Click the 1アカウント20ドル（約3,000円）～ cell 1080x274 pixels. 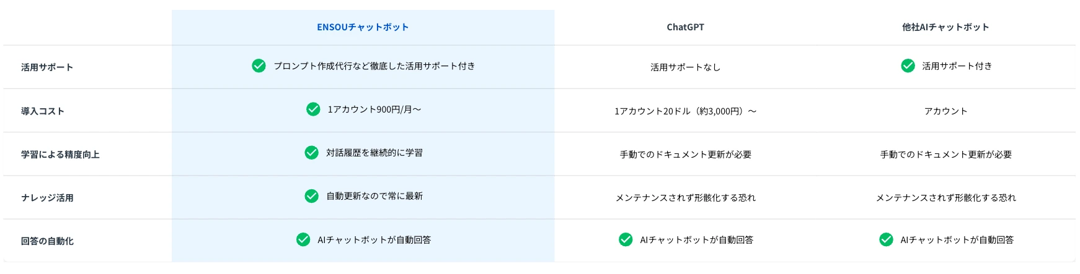[x=685, y=111]
